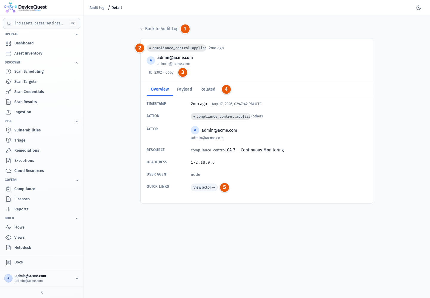Screen dimensions: 430x298
Task: Click the IP address 172.18.0.6
Action: pos(203,162)
